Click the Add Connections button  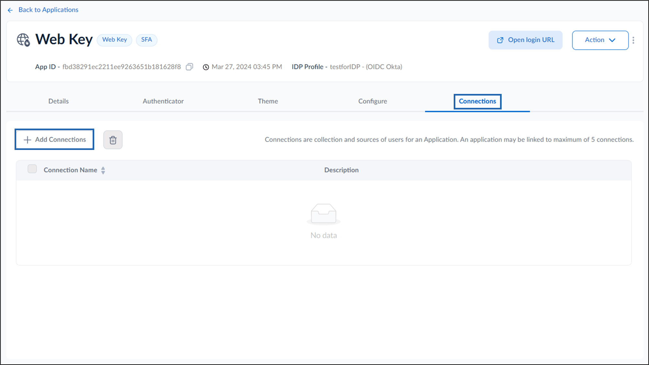54,140
